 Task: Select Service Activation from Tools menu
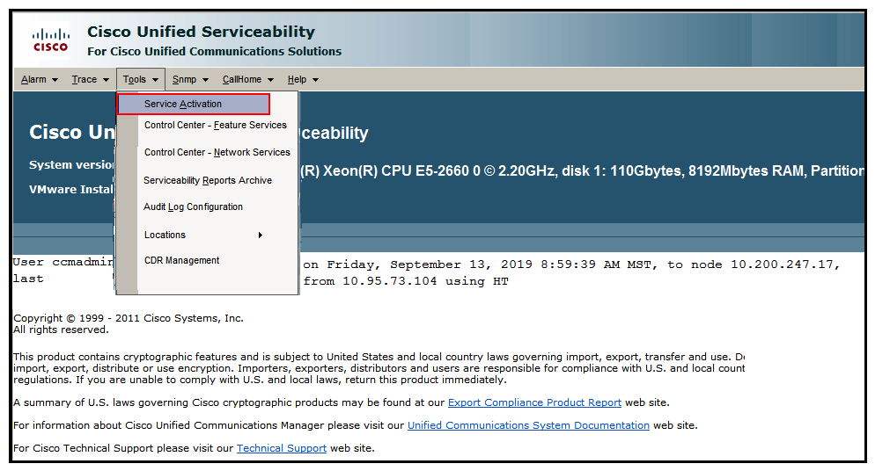click(194, 104)
